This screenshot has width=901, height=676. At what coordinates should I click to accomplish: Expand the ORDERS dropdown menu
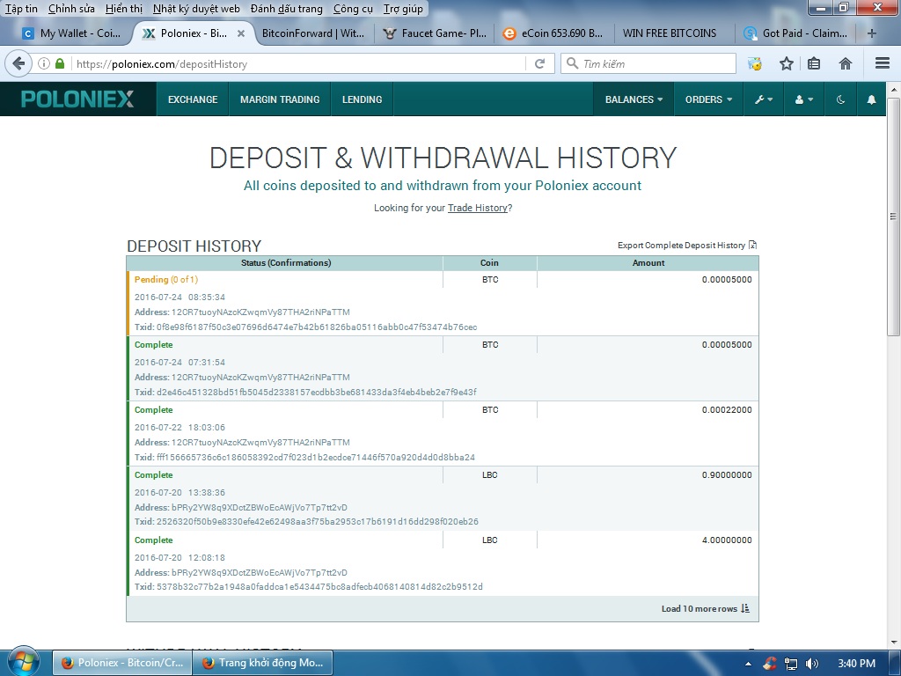(x=708, y=99)
